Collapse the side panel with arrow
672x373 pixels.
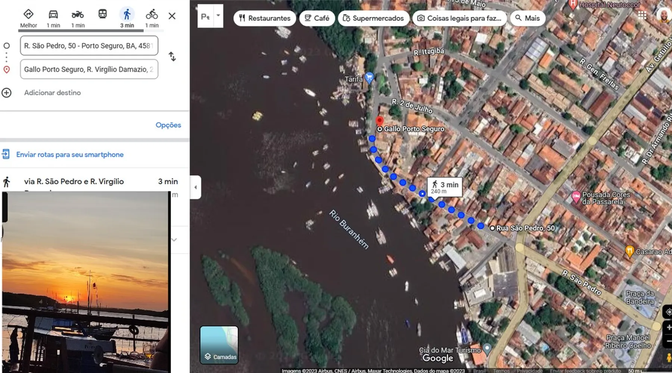[195, 187]
